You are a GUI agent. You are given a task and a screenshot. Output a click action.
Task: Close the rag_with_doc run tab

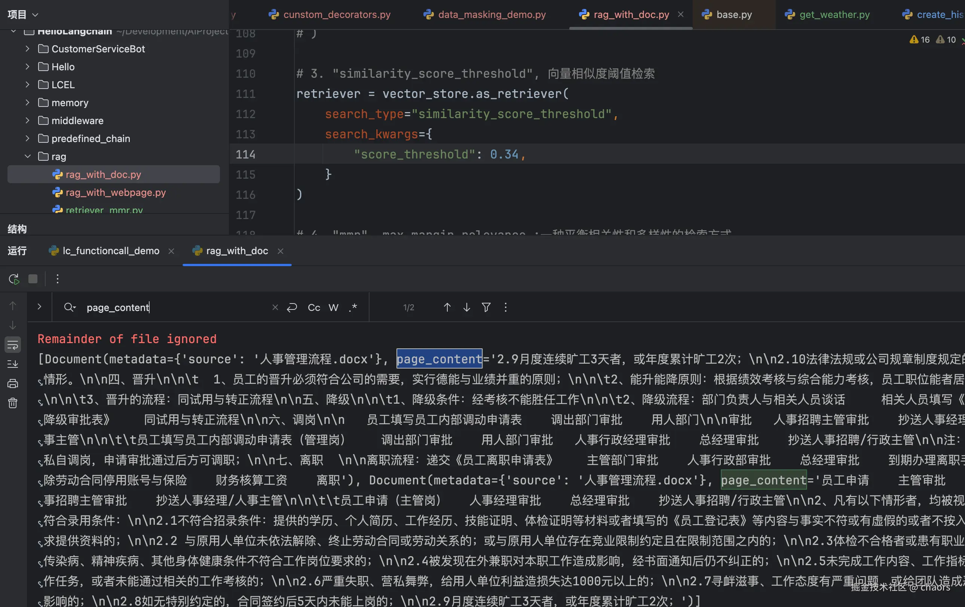(281, 251)
